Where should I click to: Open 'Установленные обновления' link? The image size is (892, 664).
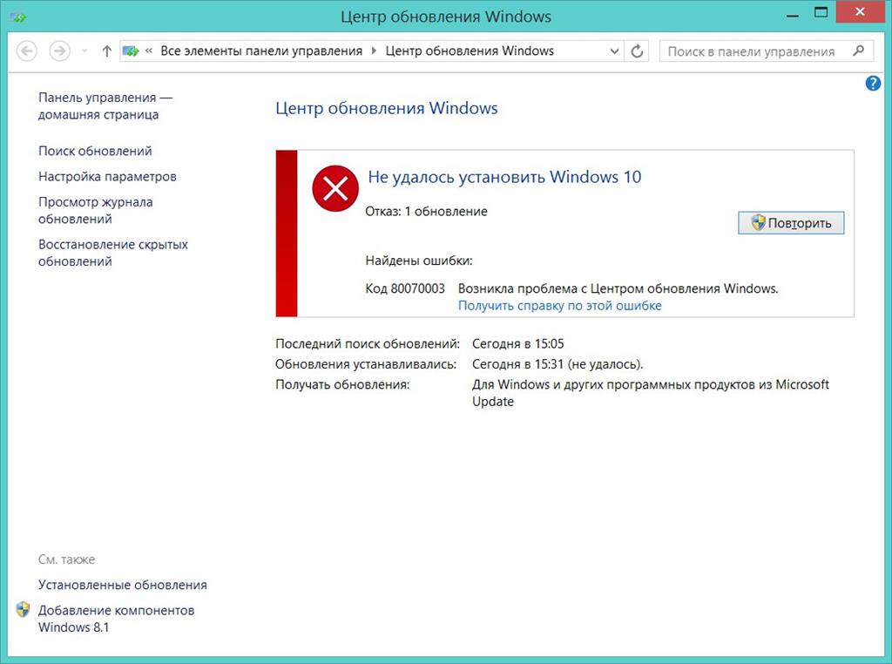coord(123,585)
